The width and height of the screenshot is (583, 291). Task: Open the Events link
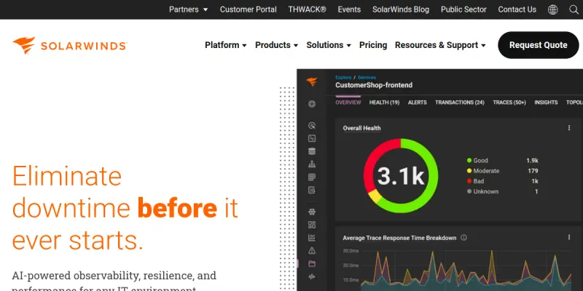point(349,9)
